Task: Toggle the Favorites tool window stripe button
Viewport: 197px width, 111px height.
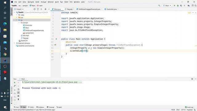Action: tap(11, 100)
